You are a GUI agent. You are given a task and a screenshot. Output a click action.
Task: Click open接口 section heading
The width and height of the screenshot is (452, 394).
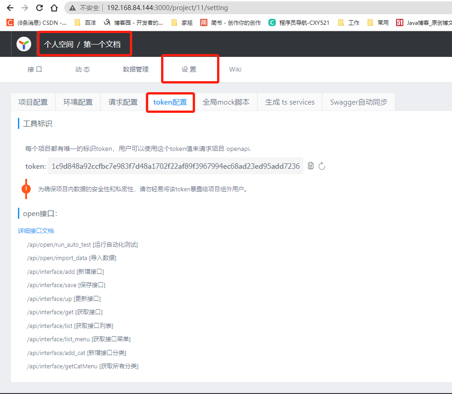[40, 214]
